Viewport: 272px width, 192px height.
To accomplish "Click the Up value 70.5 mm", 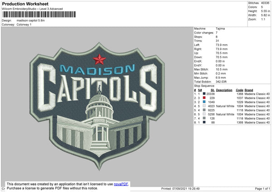I will pyautogui.click(x=222, y=53).
